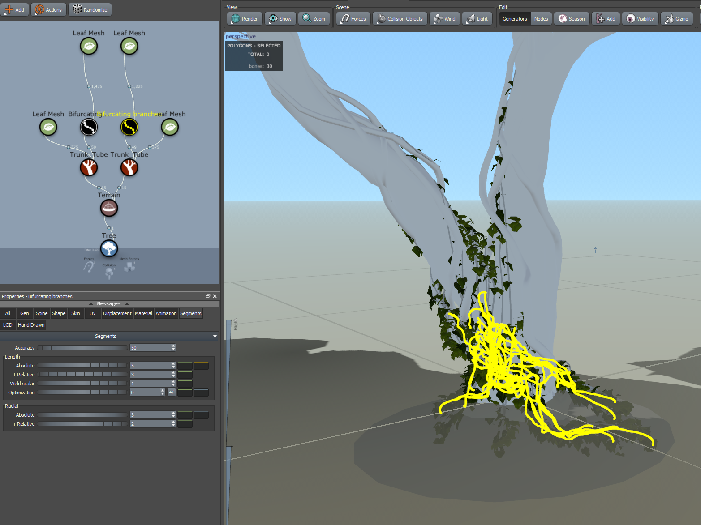Collapse the Segments properties section
Screen dimensions: 701x525
pyautogui.click(x=215, y=336)
